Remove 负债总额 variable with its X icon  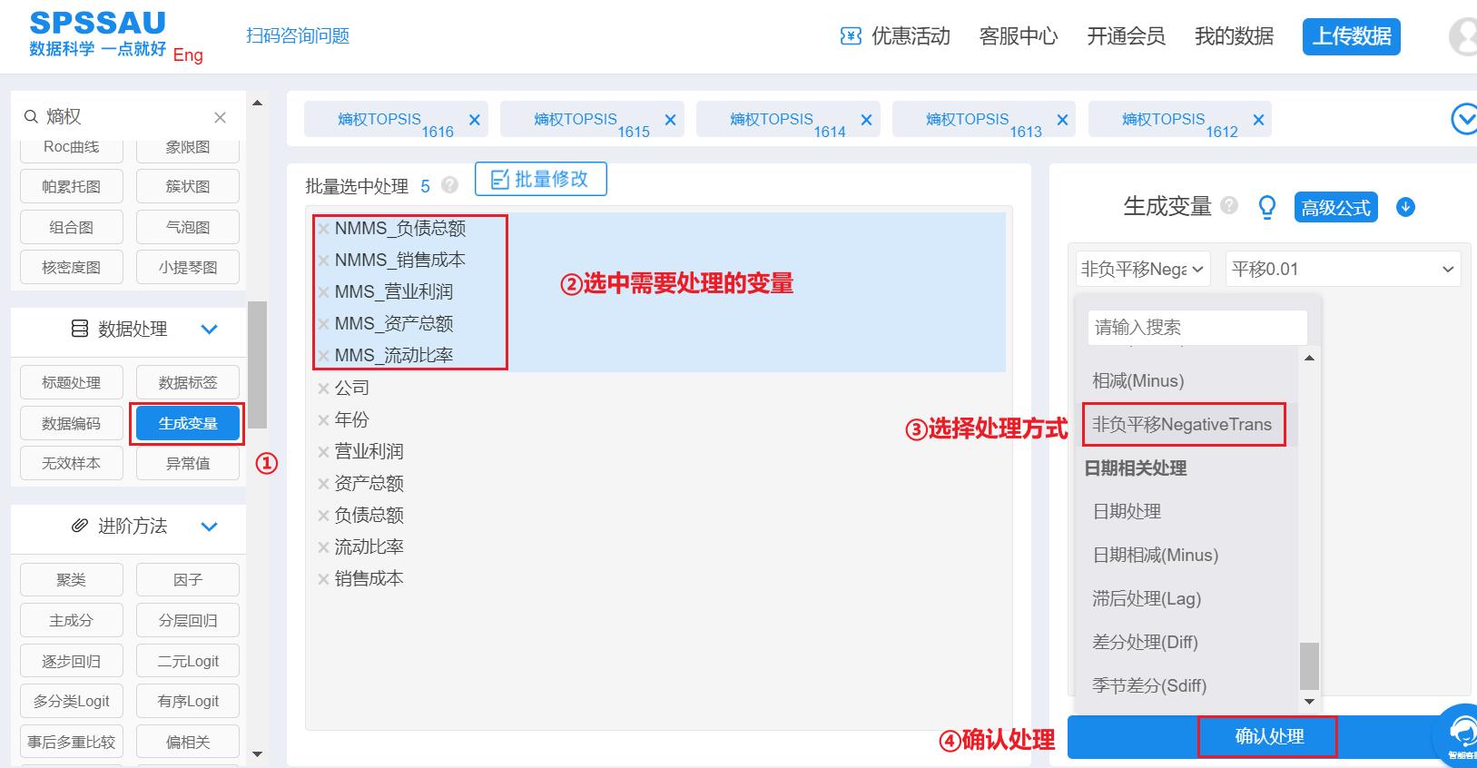click(323, 516)
